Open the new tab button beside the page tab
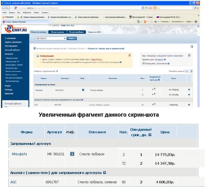 point(51,22)
